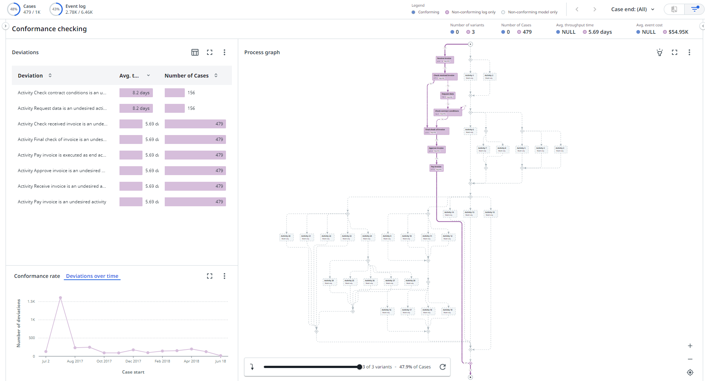Select the Activity Request data deviation row
The width and height of the screenshot is (705, 381).
tap(62, 108)
